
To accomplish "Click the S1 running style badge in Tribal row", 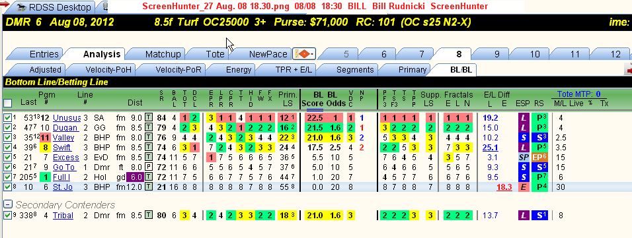I will [x=539, y=216].
